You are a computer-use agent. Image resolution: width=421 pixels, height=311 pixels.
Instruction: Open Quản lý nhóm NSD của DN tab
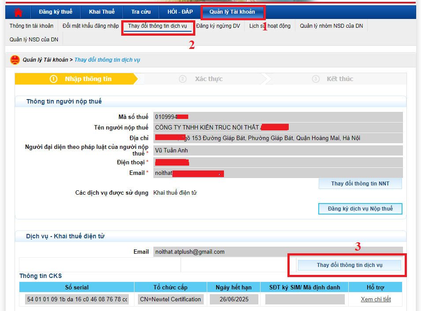click(332, 26)
